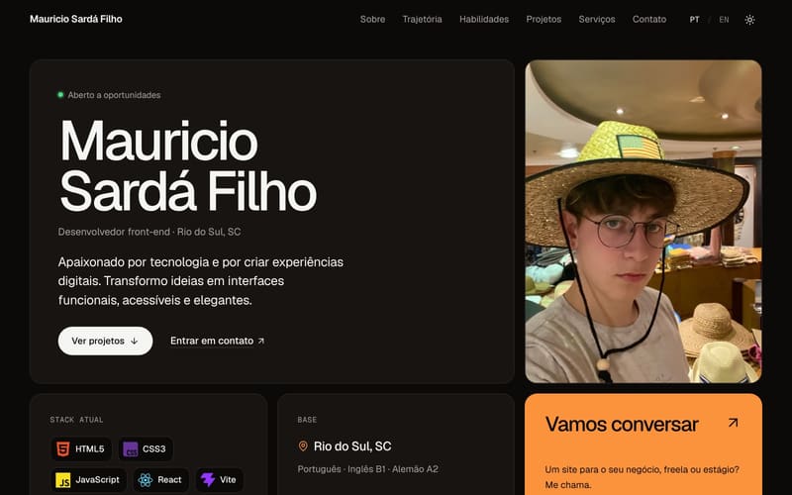Select the JavaScript JS icon
792x495 pixels.
pos(62,480)
